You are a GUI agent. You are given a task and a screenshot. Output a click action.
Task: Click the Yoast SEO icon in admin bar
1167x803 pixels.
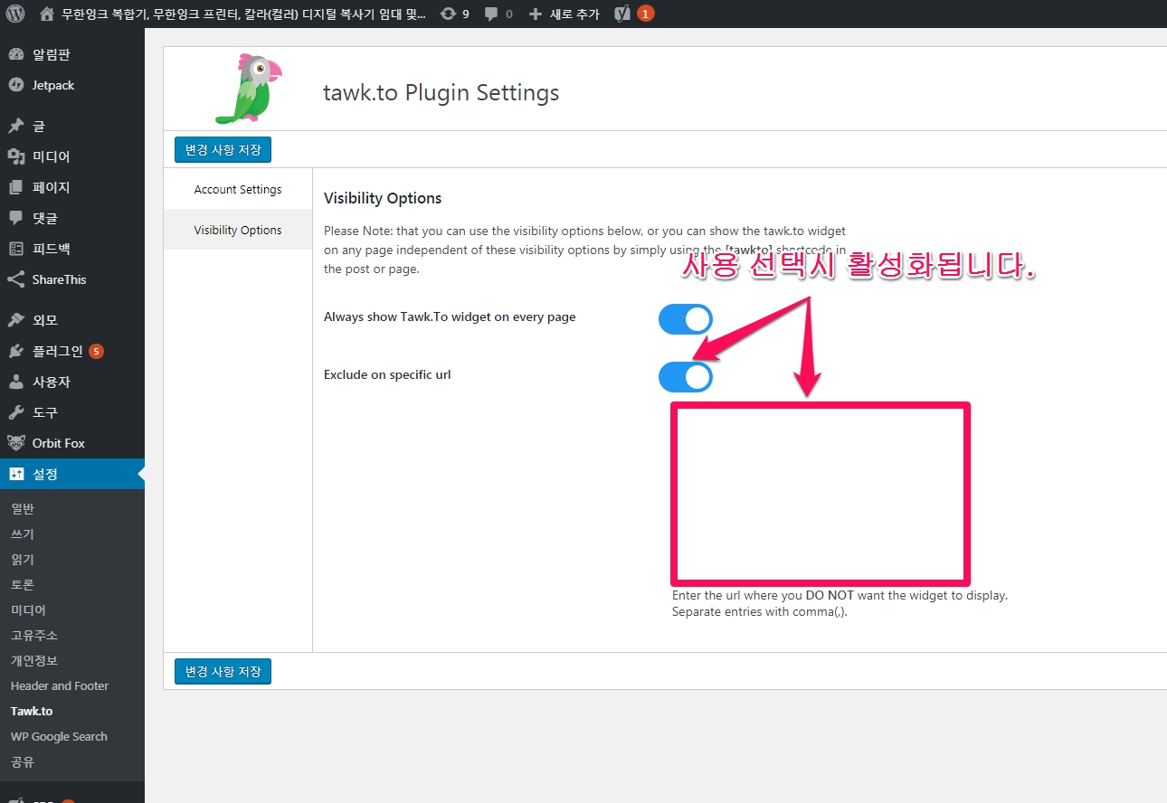pos(622,14)
